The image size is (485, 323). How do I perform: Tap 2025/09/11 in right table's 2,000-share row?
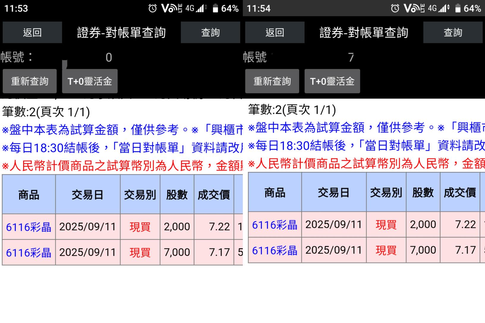point(334,225)
